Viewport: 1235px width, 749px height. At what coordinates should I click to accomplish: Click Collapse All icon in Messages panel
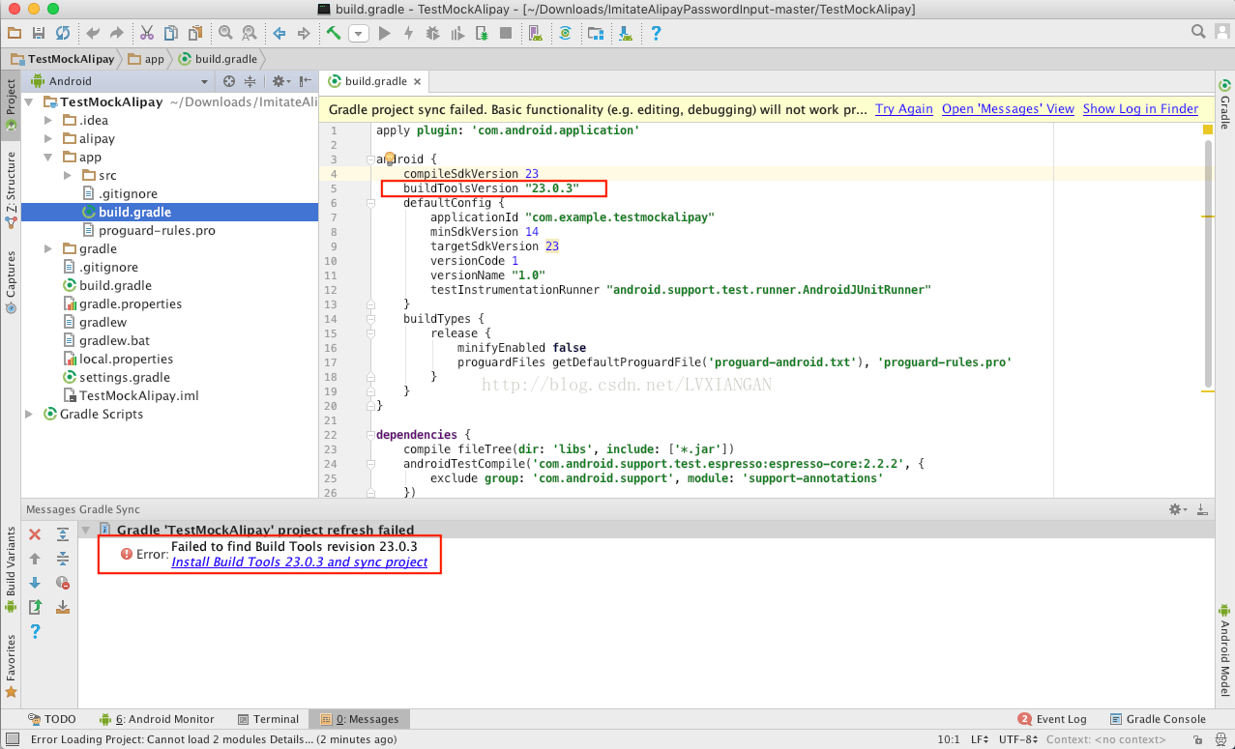click(x=63, y=559)
